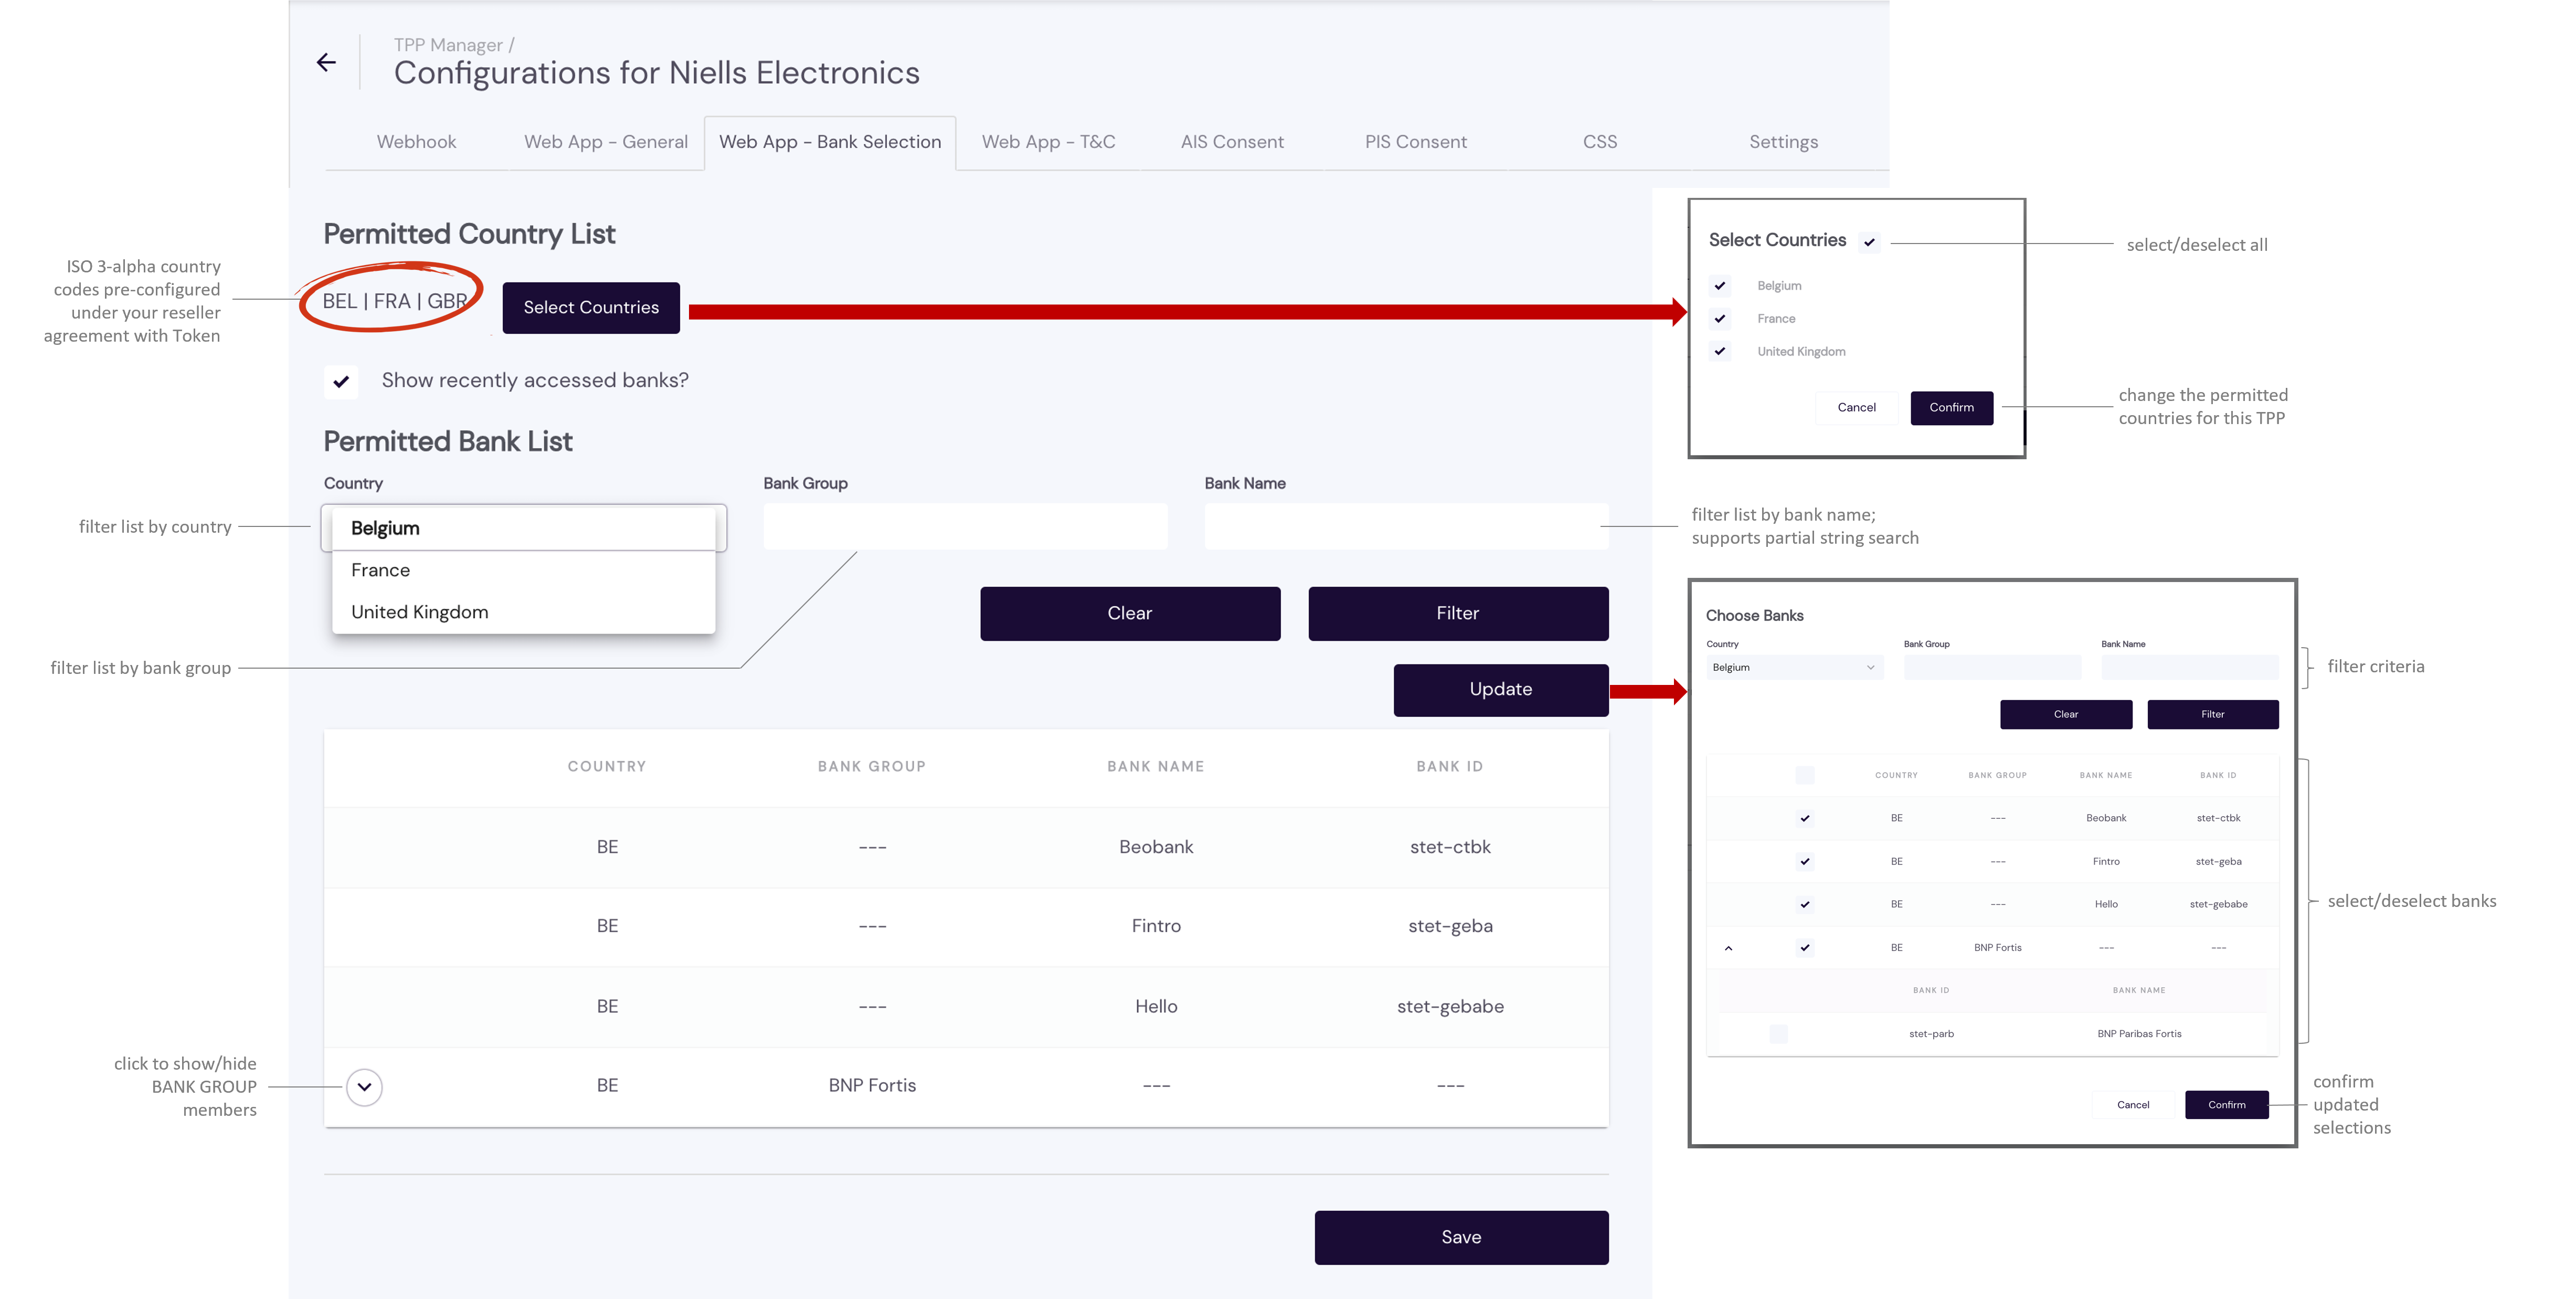Click the main Bank Name input field
The width and height of the screenshot is (2576, 1299).
click(1406, 527)
